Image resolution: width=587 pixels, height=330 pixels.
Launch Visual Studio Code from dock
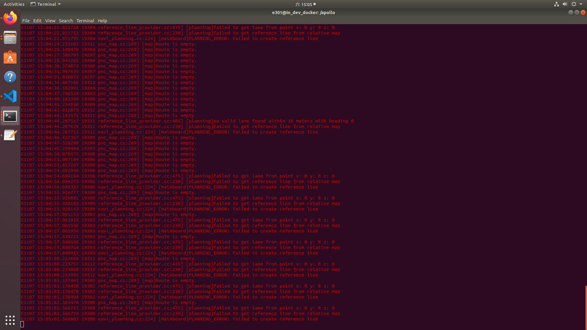10,96
